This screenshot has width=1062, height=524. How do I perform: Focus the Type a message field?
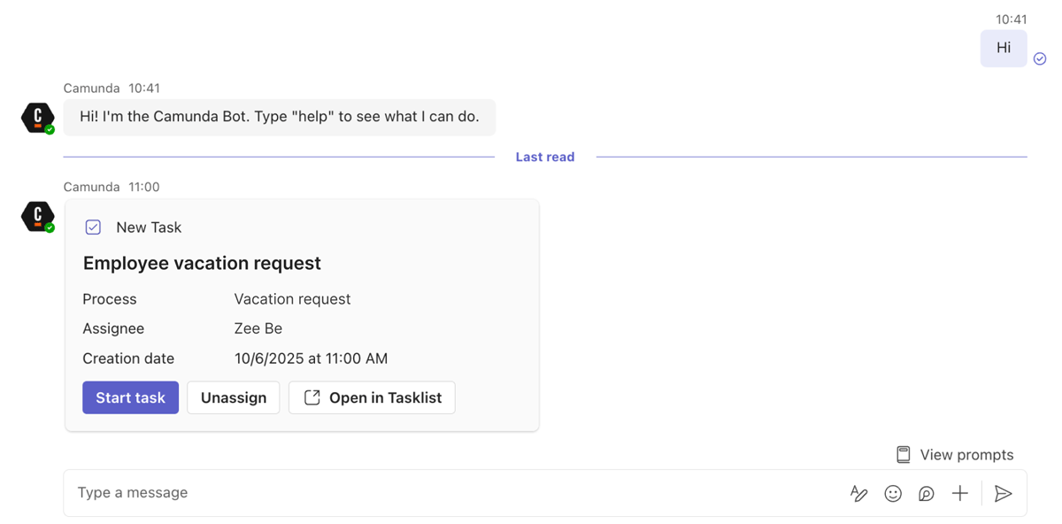[x=442, y=493]
